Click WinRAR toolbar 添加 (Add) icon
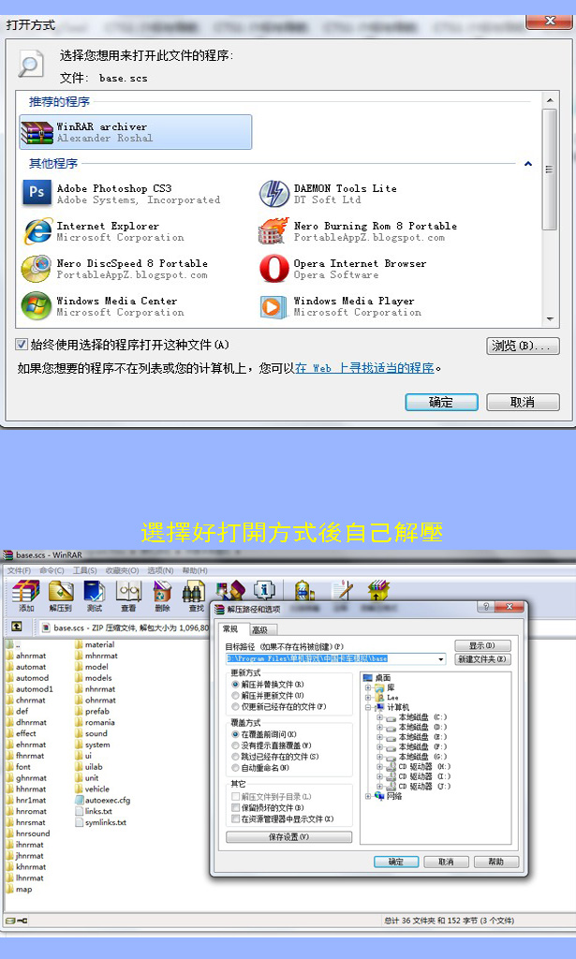 coord(26,597)
